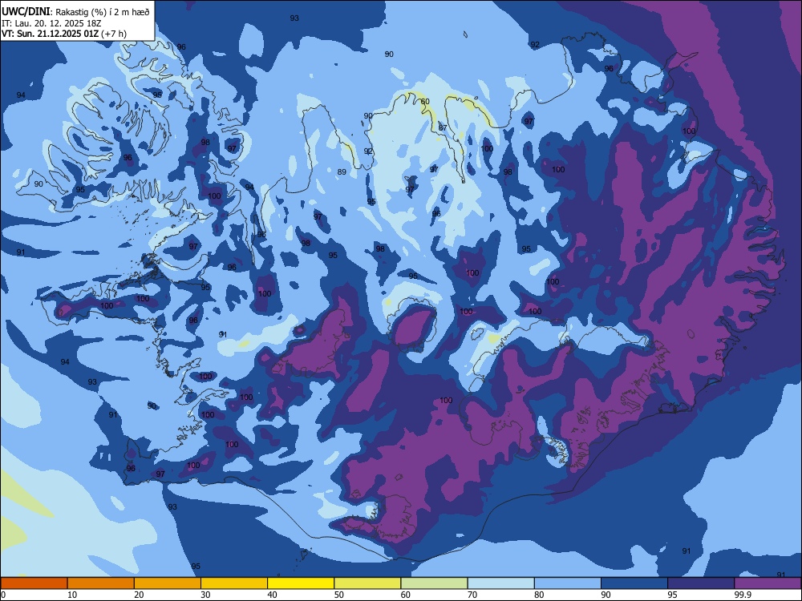The image size is (802, 601).
Task: Click the '89' humidity value on the map
Action: point(342,172)
